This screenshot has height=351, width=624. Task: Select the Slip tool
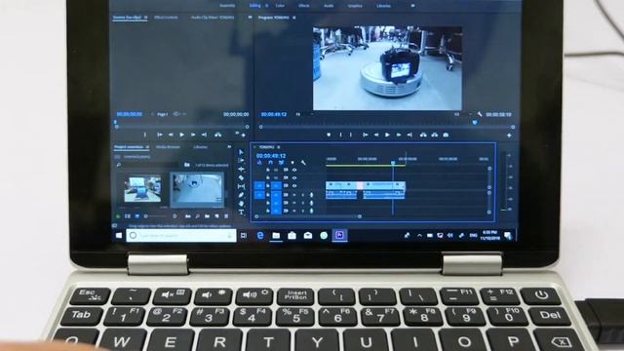(x=241, y=186)
